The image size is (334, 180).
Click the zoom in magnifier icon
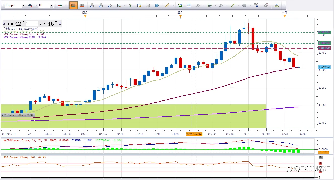(92, 5)
